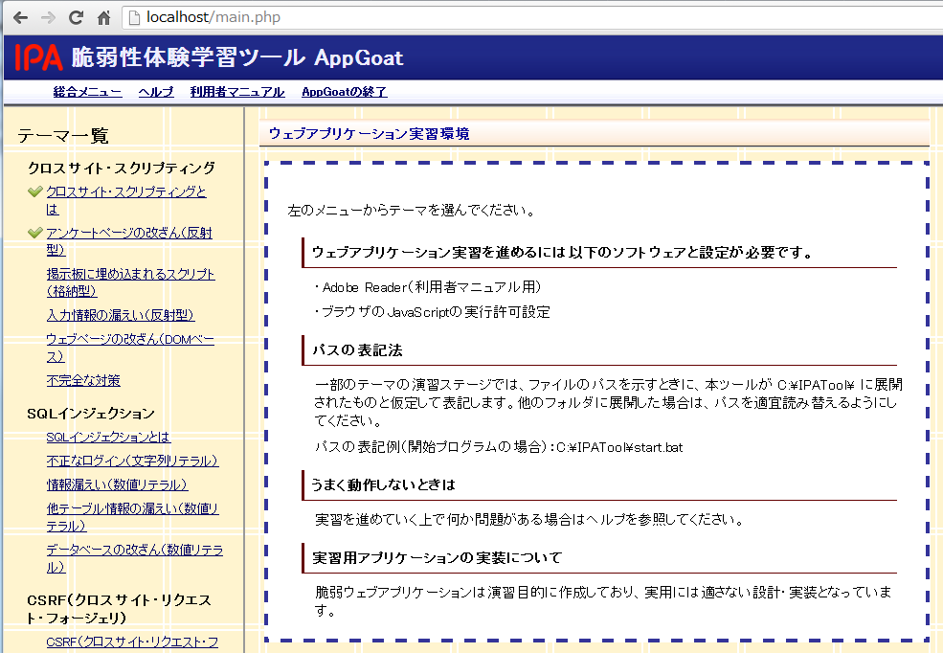Open 不正なログイン(文字列リテラル) theme

click(x=132, y=462)
